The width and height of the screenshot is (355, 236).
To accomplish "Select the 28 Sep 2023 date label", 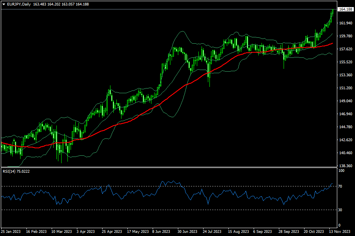I will 289,232.
